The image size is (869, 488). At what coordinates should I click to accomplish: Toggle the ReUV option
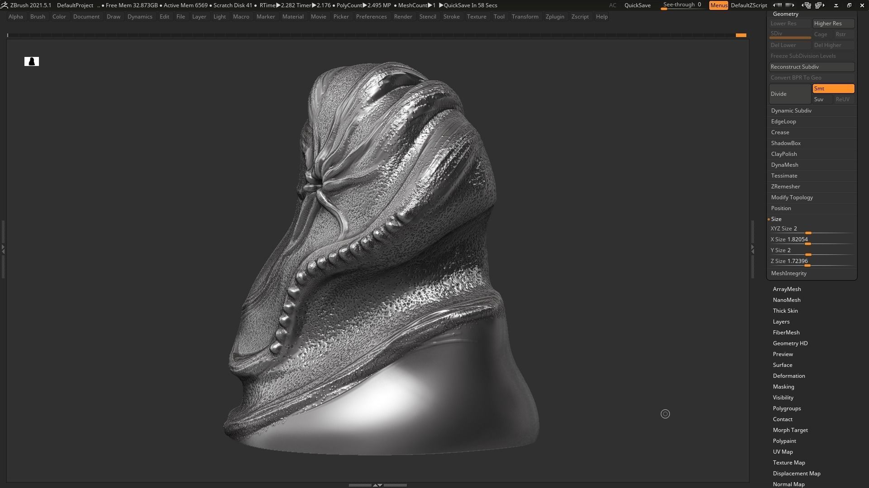pos(844,99)
